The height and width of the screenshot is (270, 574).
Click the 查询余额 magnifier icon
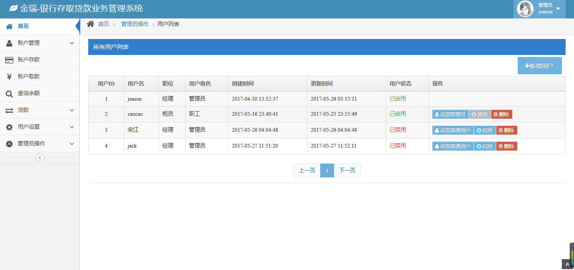(9, 93)
